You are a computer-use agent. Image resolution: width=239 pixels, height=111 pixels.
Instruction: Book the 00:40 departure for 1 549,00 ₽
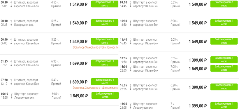[x=105, y=41]
